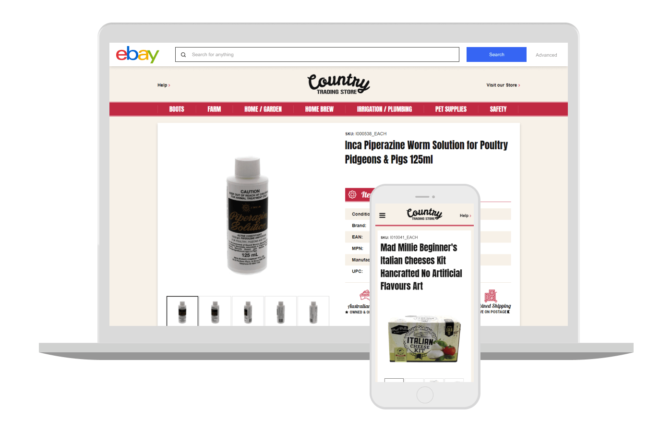Select the PET SUPPLIES menu item
672x432 pixels.
[451, 109]
